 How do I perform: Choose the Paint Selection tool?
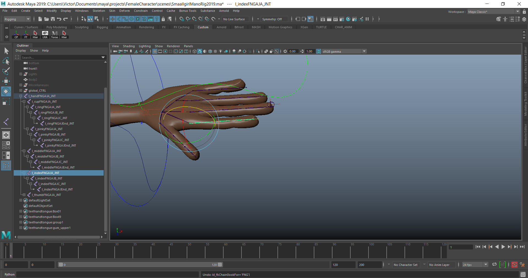[x=6, y=71]
